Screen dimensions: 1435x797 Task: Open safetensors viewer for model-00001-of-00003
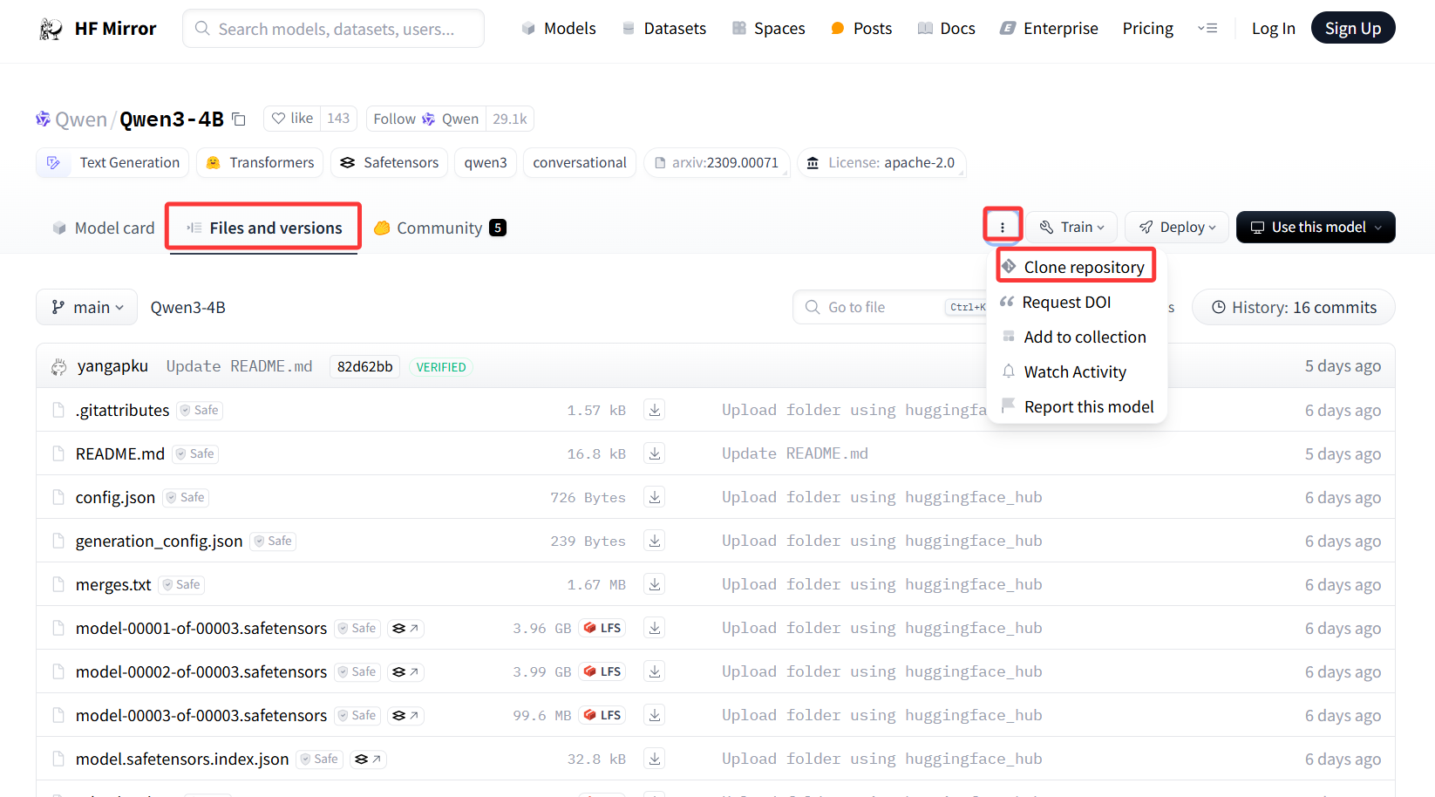(405, 628)
